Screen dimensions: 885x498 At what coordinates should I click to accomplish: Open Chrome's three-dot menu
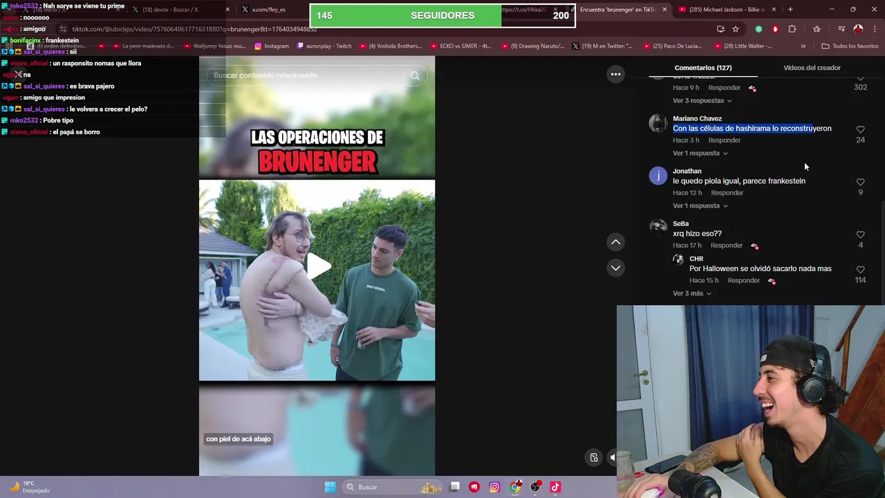coord(875,29)
